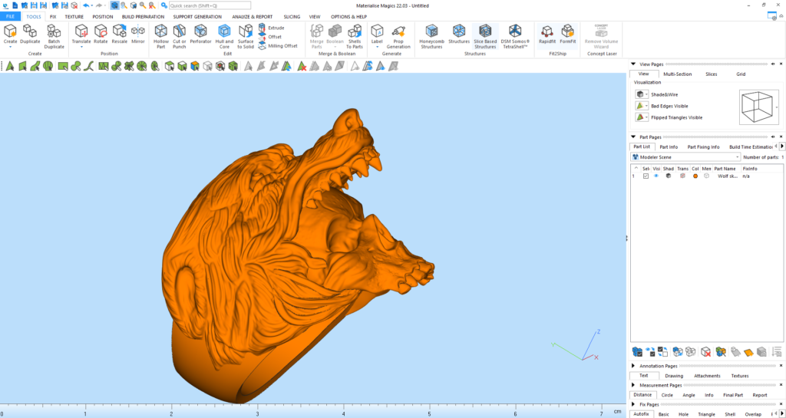Open the Flipped Triangles Visible dropdown
The image size is (786, 418).
pos(647,117)
